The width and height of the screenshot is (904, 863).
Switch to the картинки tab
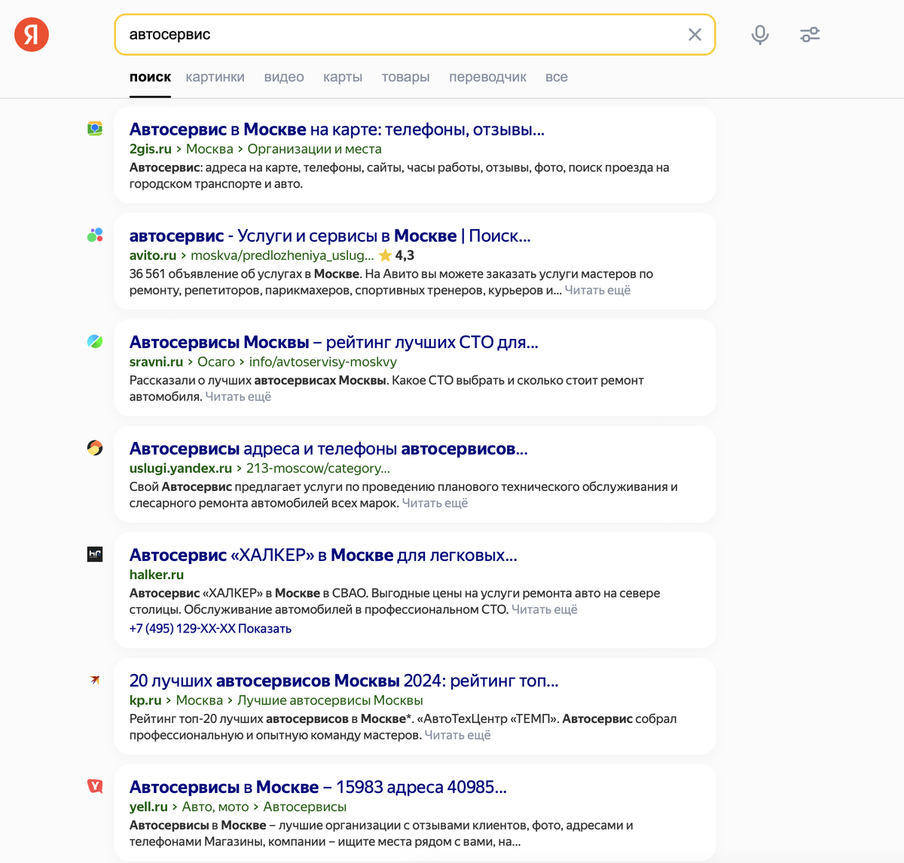pos(215,77)
